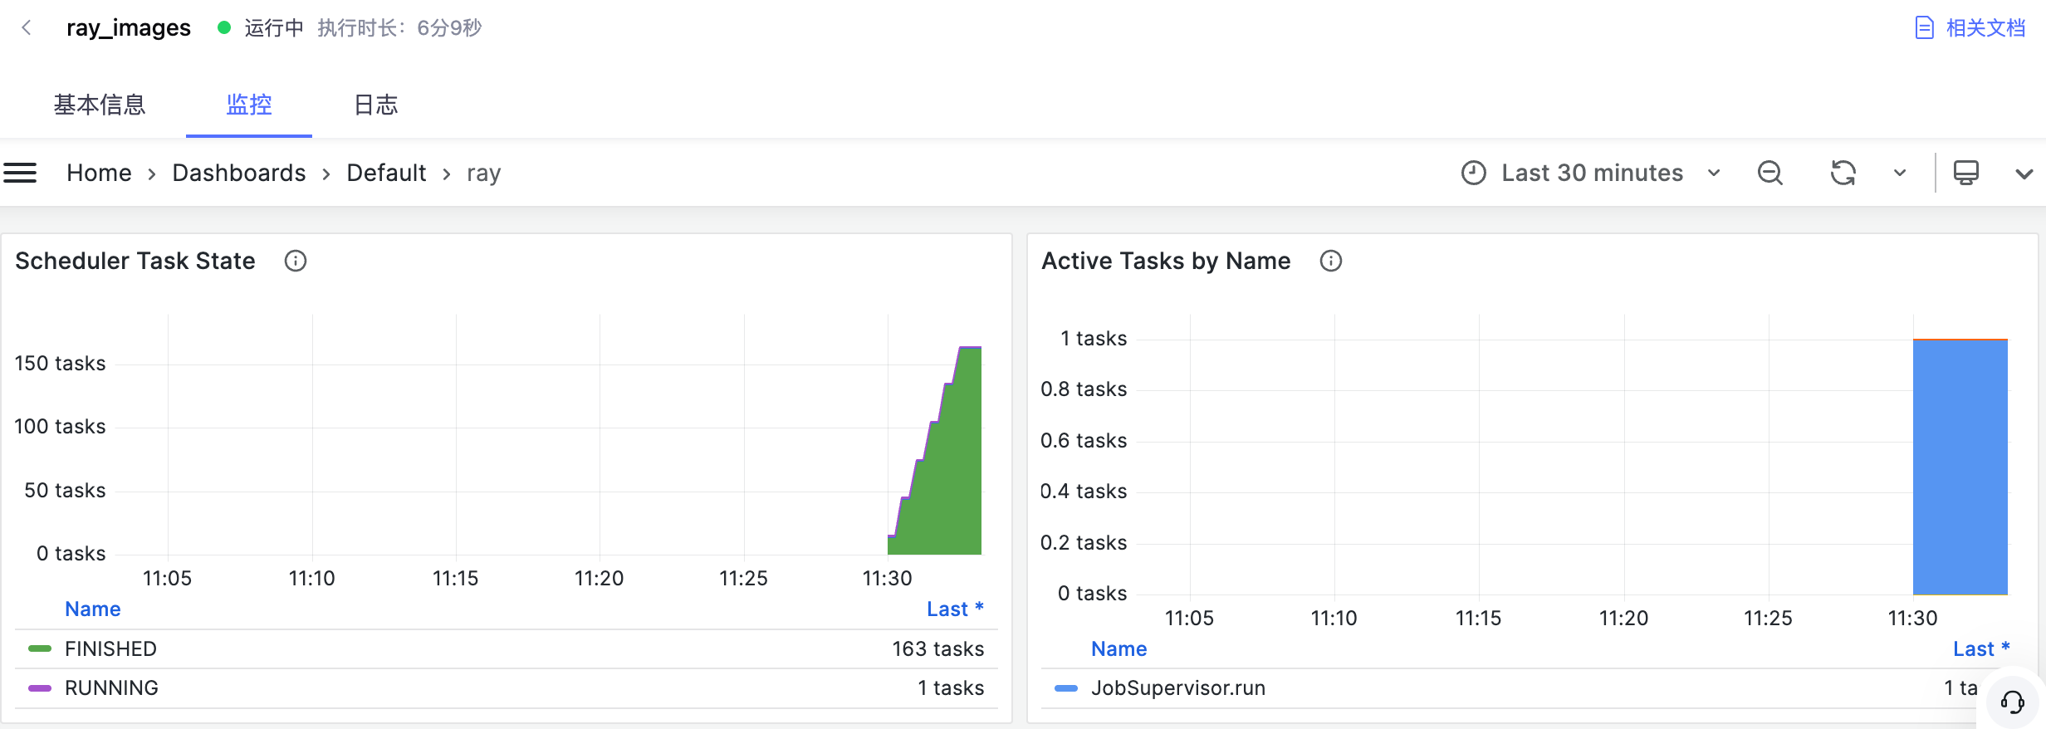Switch to the 监控 tab
Image resolution: width=2046 pixels, height=729 pixels.
[x=249, y=105]
